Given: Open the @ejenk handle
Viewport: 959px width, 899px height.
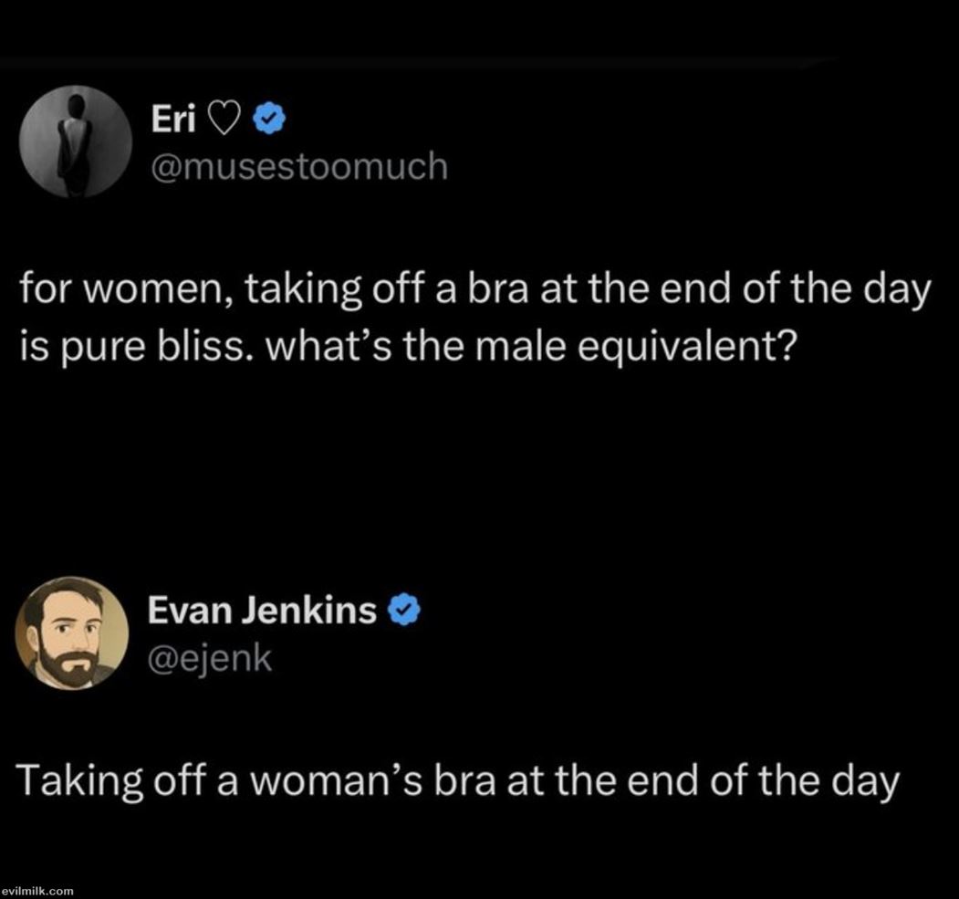Looking at the screenshot, I should pyautogui.click(x=211, y=657).
